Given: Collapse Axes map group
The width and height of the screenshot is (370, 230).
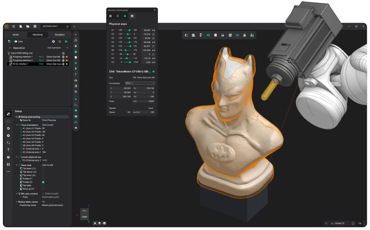Looking at the screenshot, I should point(17,165).
